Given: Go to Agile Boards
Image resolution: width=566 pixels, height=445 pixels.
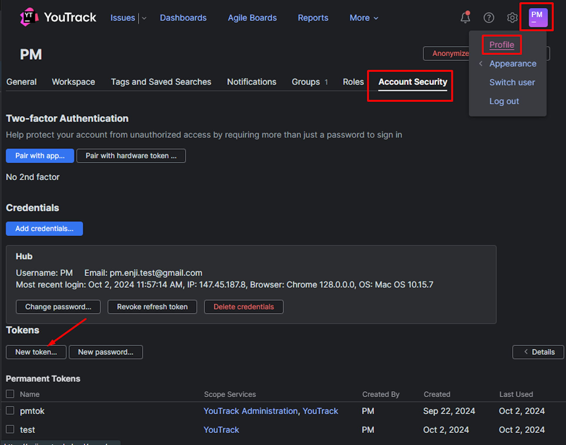Looking at the screenshot, I should coord(252,18).
